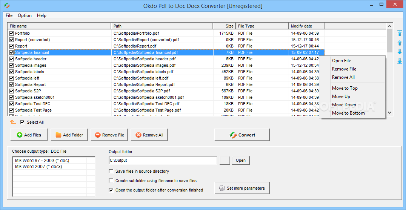Image resolution: width=406 pixels, height=210 pixels.
Task: Click Set more parameters button
Action: pos(242,188)
